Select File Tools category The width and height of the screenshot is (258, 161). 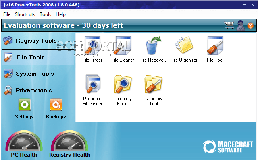[x=38, y=57]
